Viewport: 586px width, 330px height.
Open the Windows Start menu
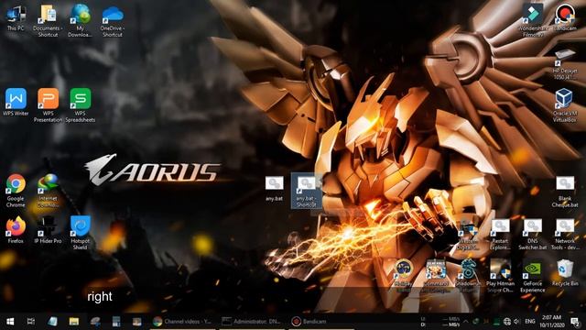coord(10,322)
